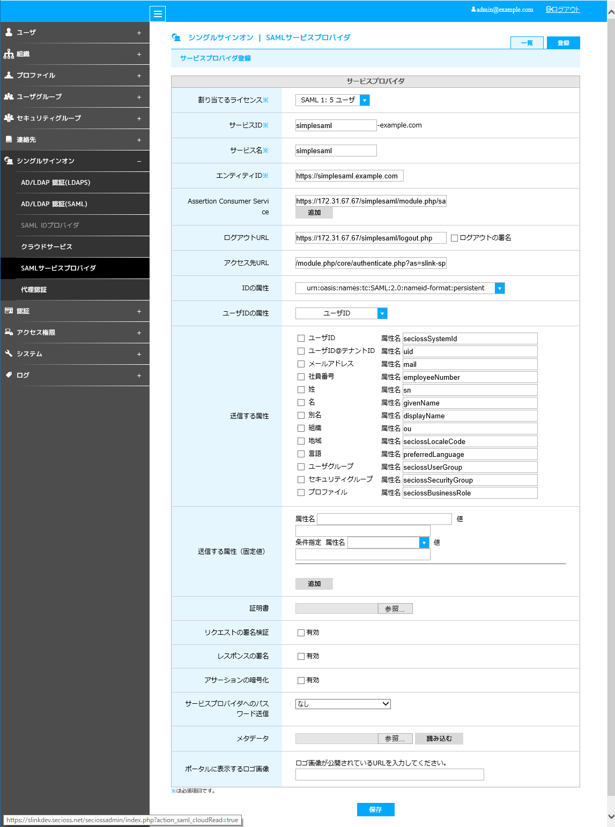Click the 読み込む button

coord(439,739)
